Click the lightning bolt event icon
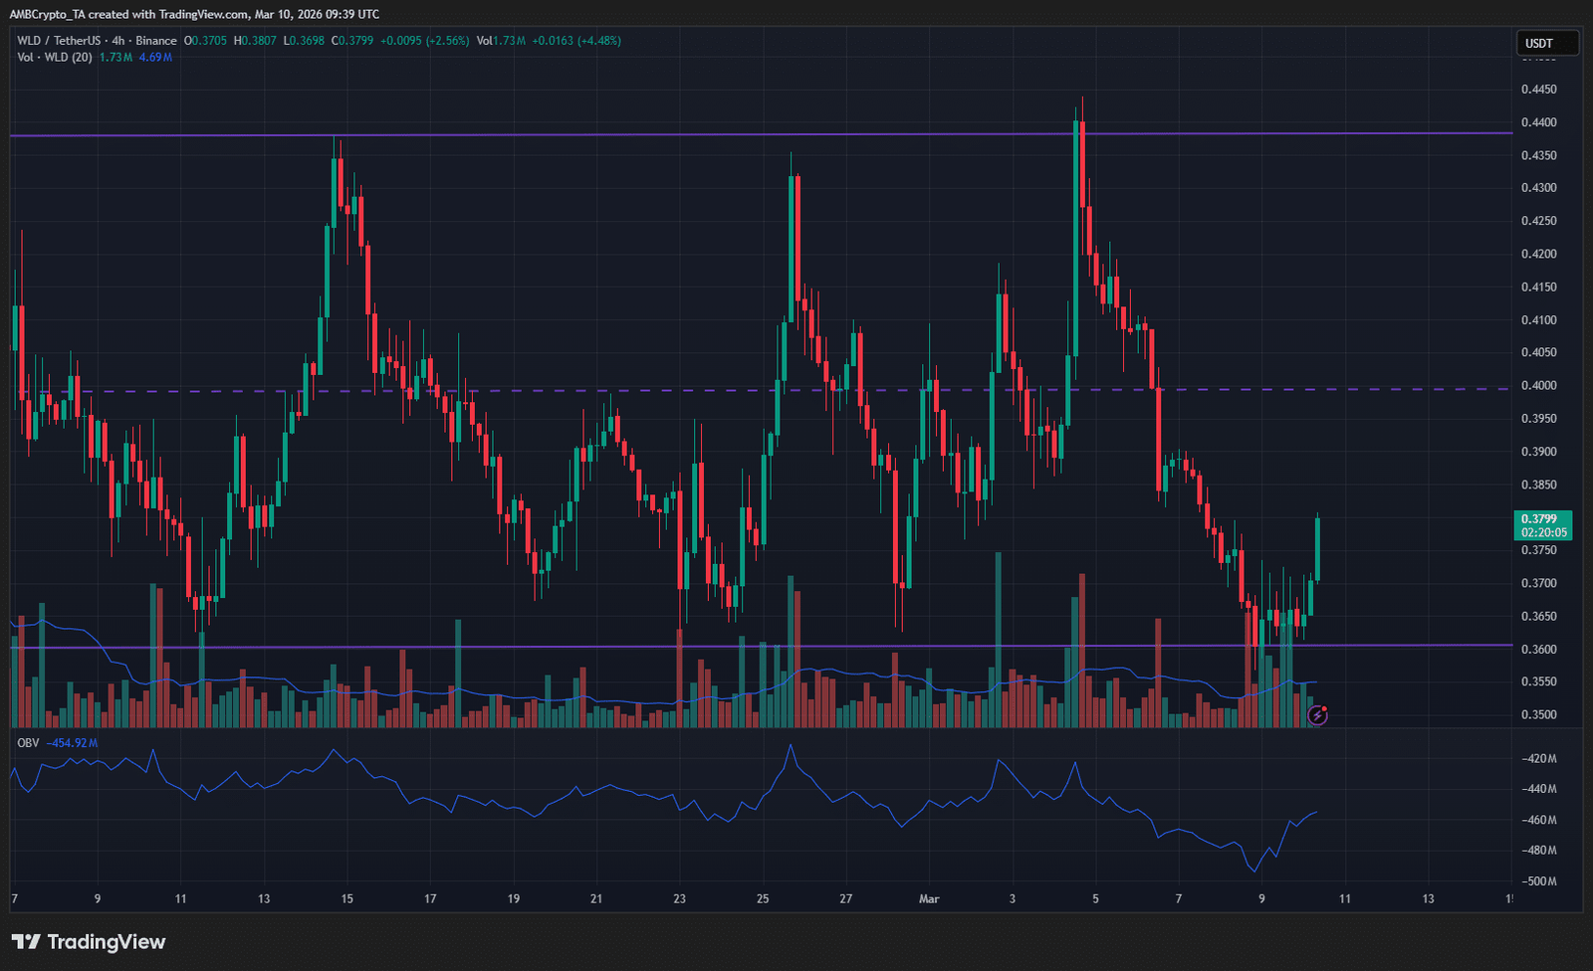 point(1317,714)
